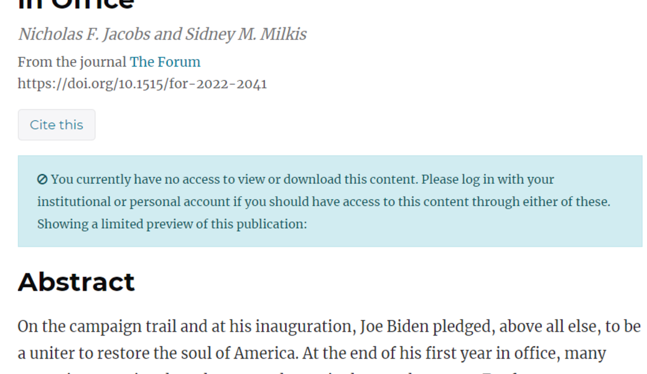Click the no-access circle-slash icon
Screen dimensions: 647x374
coord(42,180)
